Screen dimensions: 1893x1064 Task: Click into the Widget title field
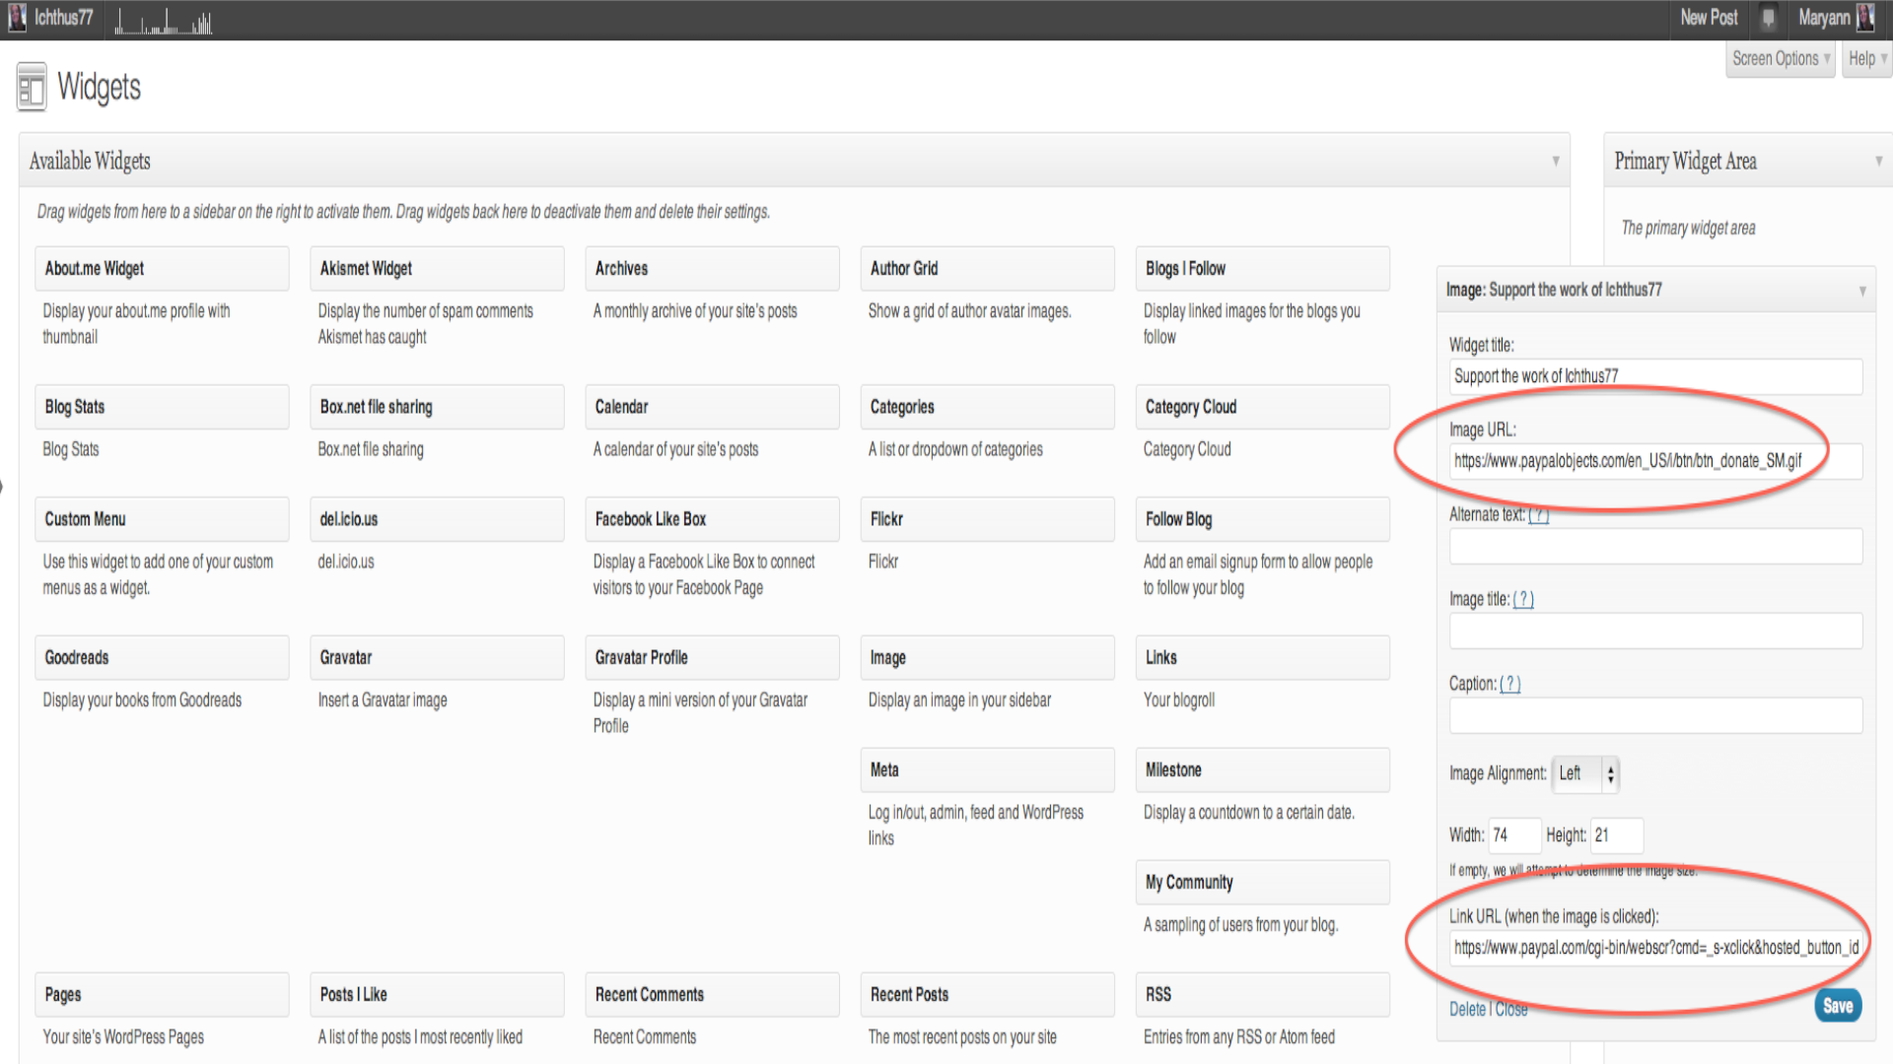pos(1654,376)
